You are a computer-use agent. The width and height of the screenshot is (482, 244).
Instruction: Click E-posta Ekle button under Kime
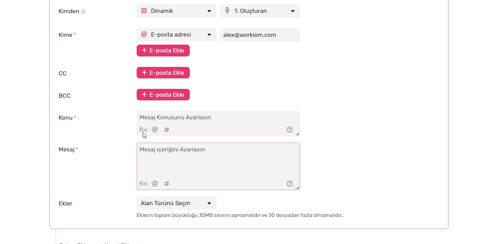coord(163,50)
